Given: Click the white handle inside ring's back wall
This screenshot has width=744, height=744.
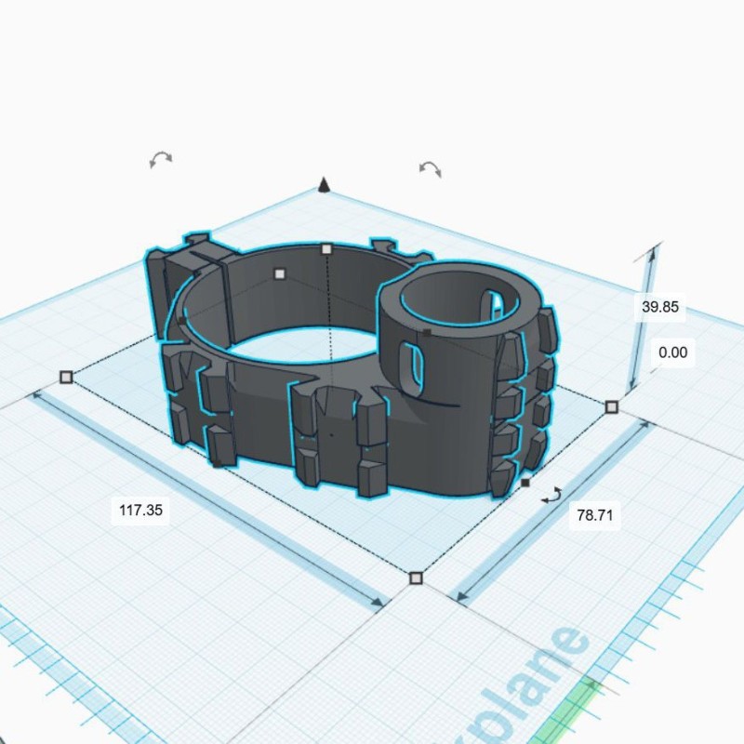Looking at the screenshot, I should click(280, 273).
